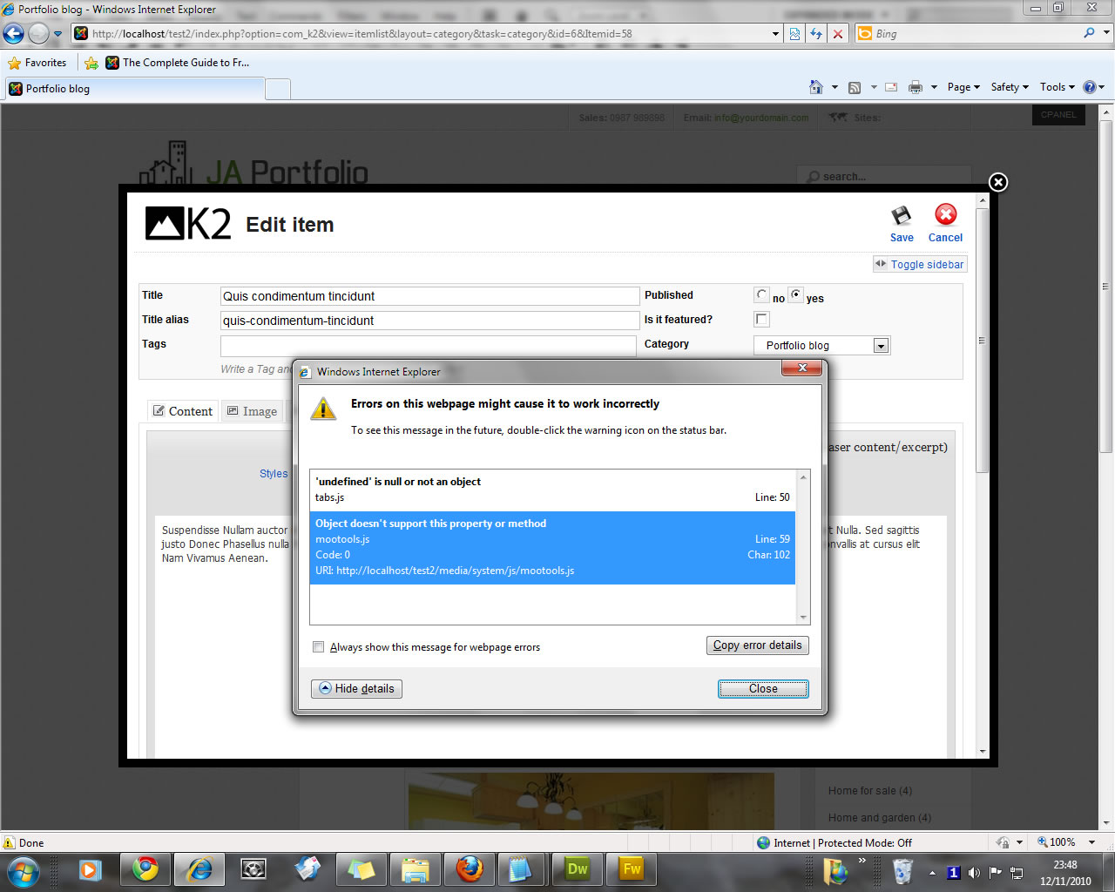Open 'The Complete Guide to Fr...' favorite
Screen dimensions: 1115x892
pos(178,63)
